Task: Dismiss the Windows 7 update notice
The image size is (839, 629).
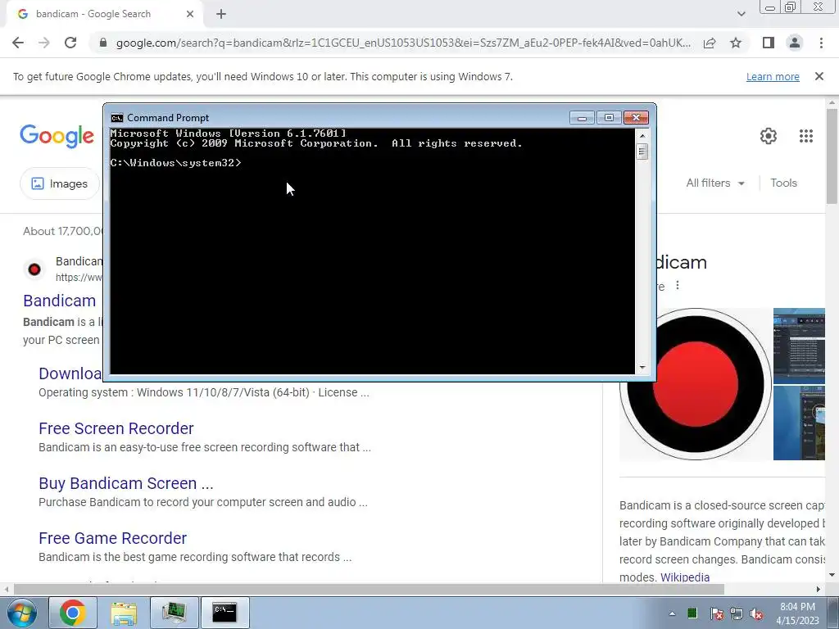Action: pos(819,76)
